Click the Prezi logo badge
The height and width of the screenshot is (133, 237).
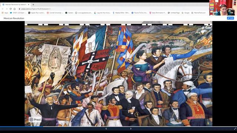pos(35,120)
